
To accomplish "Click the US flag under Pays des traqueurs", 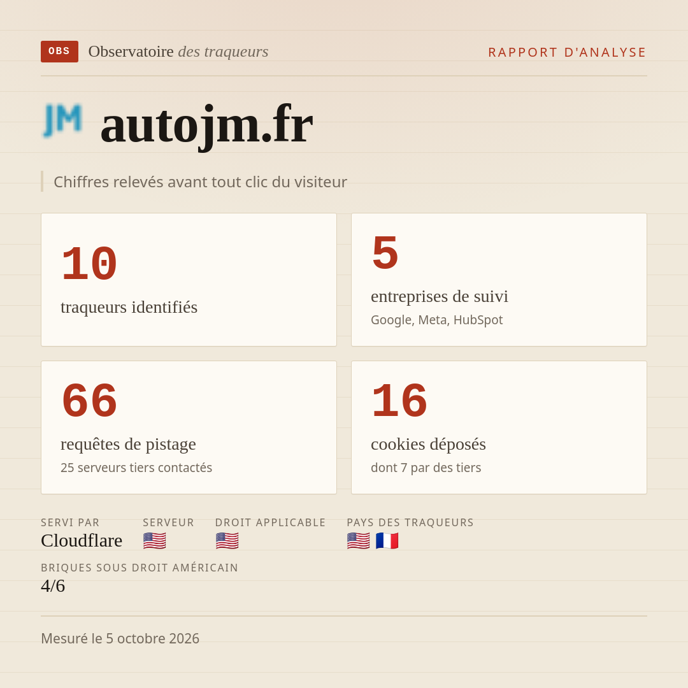I will coord(358,541).
